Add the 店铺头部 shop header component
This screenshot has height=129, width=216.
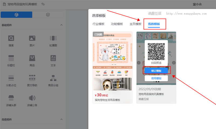click(x=11, y=100)
